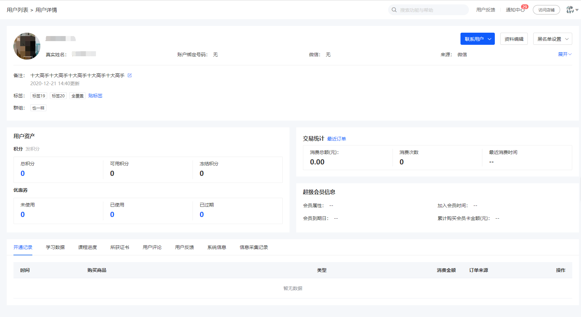Open the 黑名单设置 dropdown
This screenshot has height=317, width=581.
[x=552, y=39]
